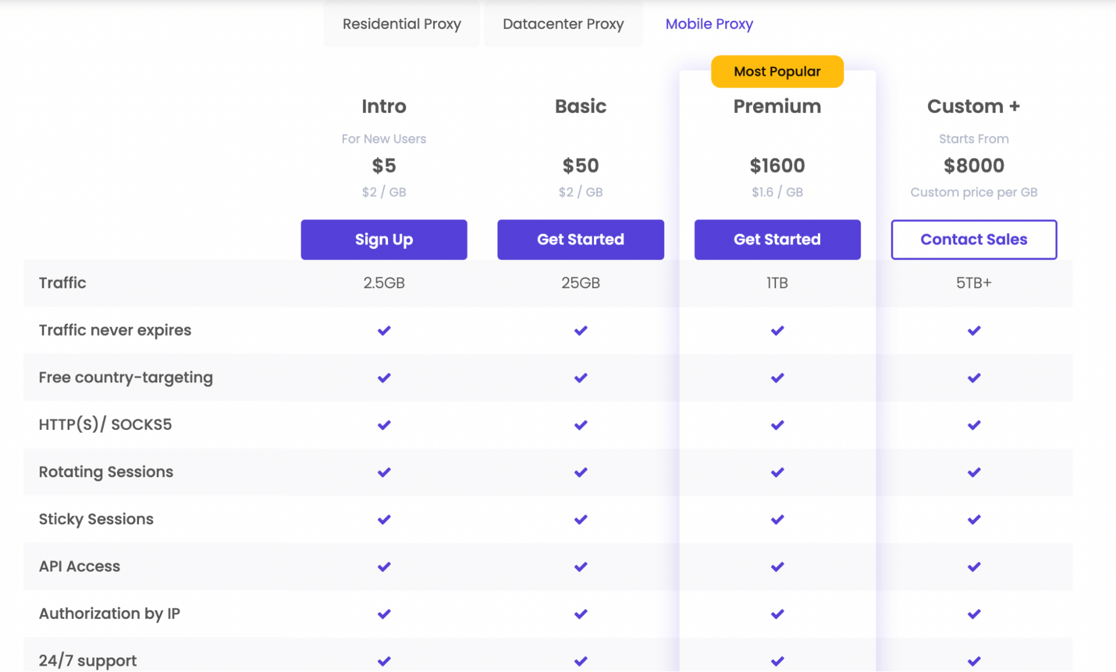The width and height of the screenshot is (1116, 672).
Task: Click Basic checkmark for API Access
Action: 581,567
